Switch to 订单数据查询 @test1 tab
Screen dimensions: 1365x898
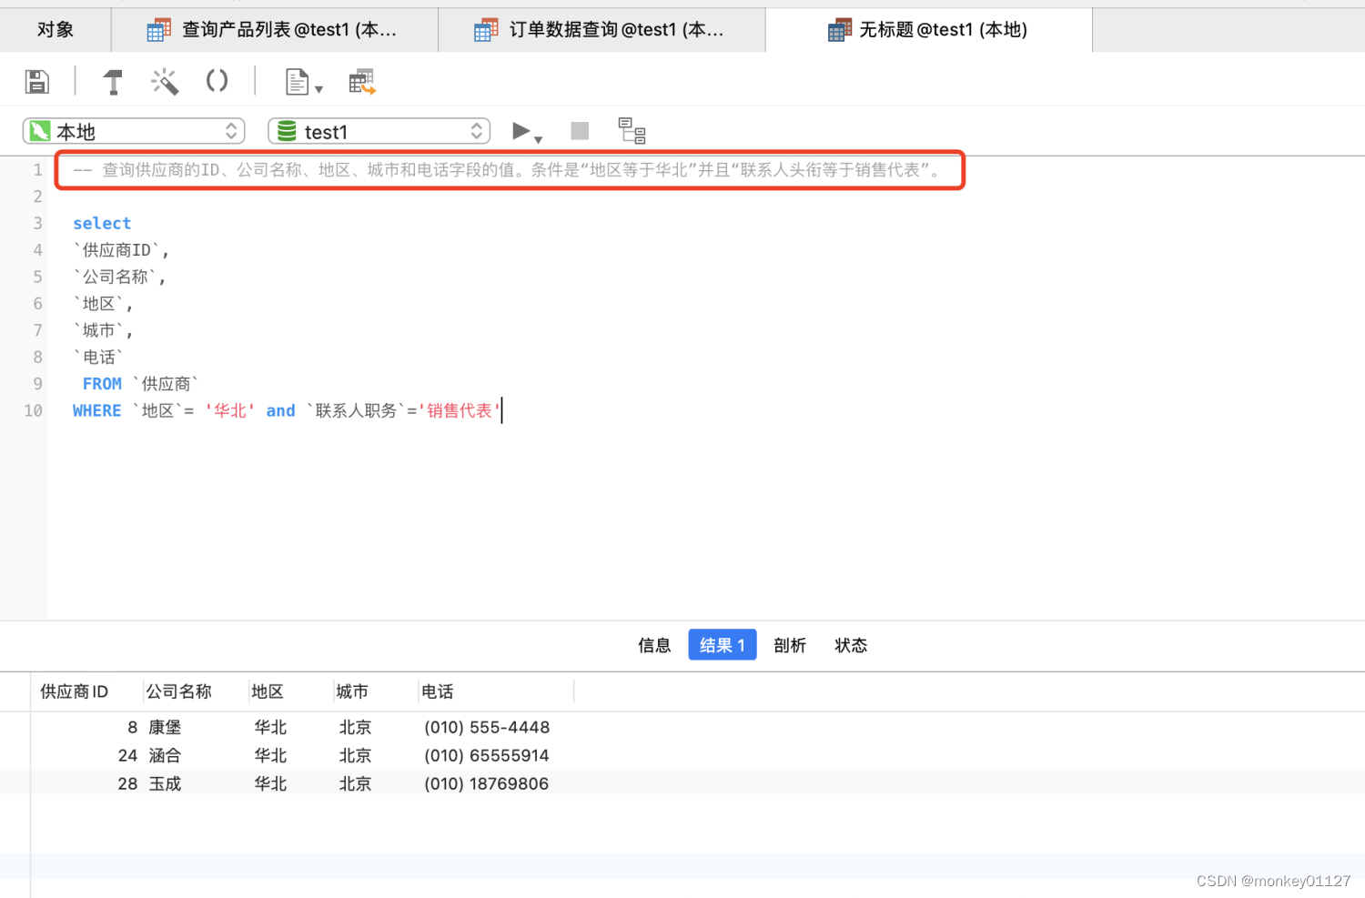pyautogui.click(x=602, y=30)
